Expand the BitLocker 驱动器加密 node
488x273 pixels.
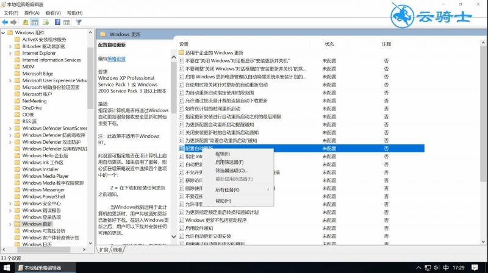10,46
